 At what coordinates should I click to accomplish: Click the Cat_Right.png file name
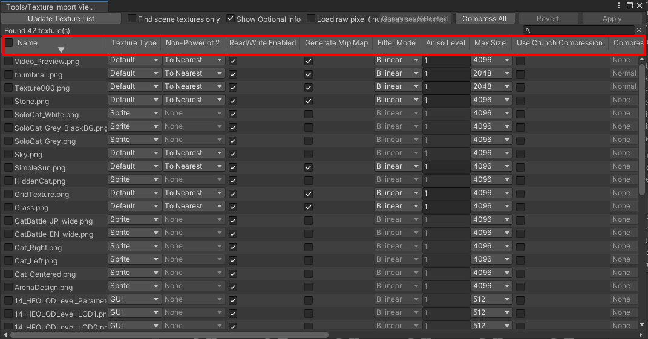(x=38, y=248)
